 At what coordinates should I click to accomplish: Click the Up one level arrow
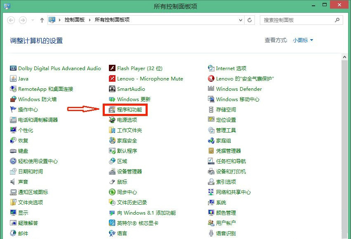click(42, 20)
